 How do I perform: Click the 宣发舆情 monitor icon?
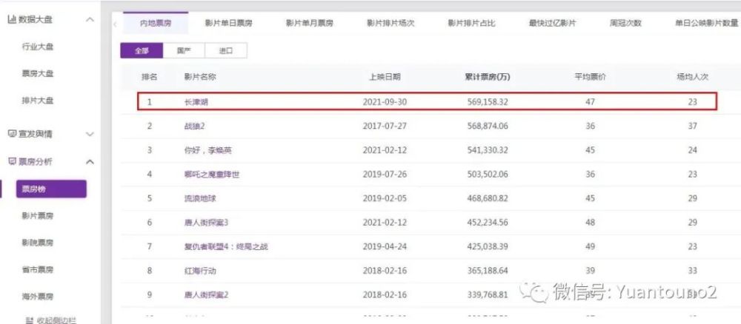click(12, 135)
